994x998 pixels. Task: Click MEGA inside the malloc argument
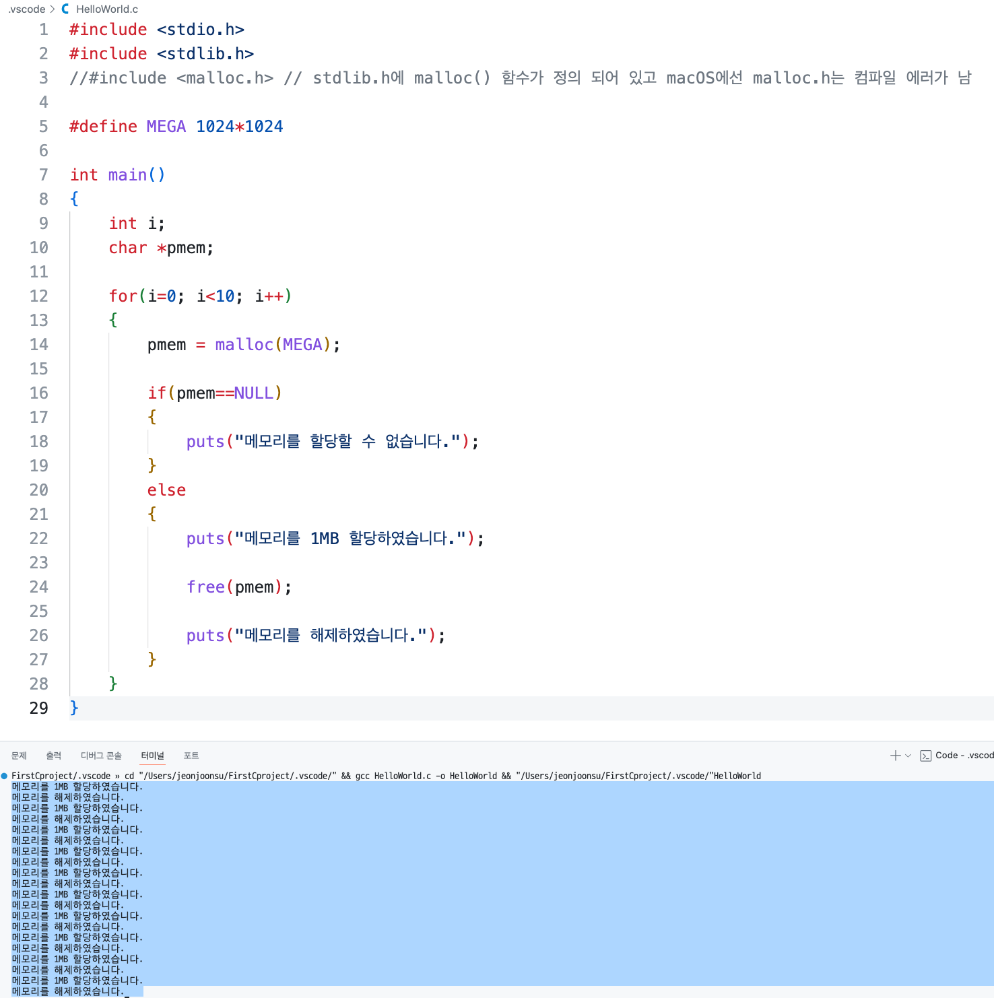[302, 345]
